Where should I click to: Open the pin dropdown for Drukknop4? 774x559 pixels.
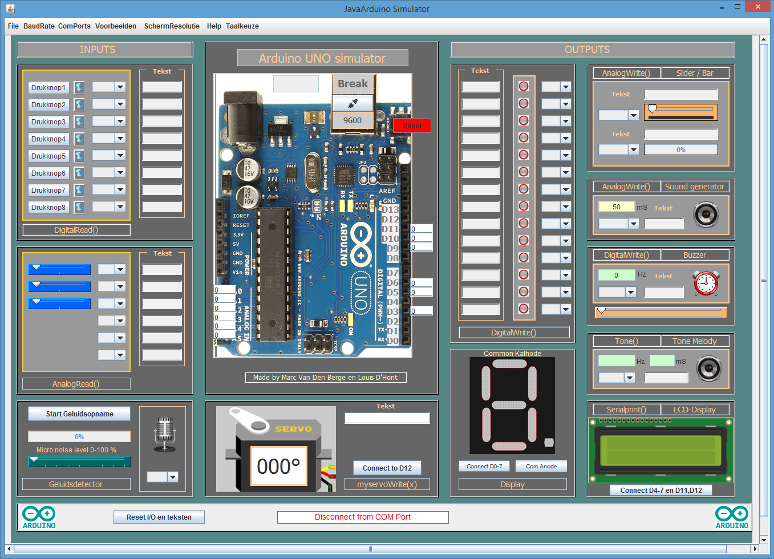coord(120,138)
